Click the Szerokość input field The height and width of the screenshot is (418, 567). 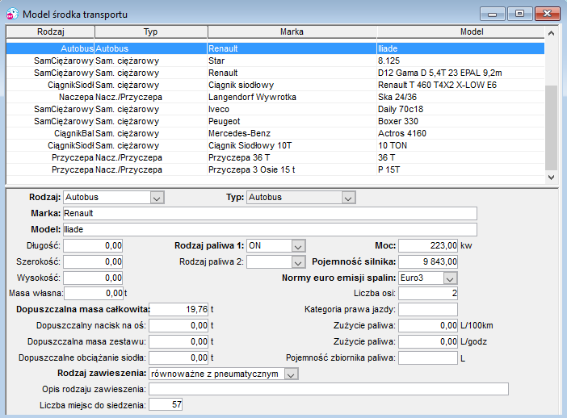pos(93,261)
